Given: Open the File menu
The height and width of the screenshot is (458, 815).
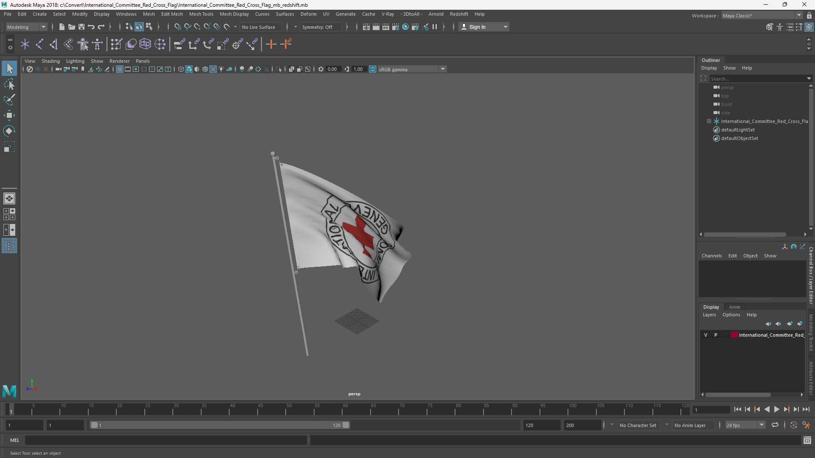Looking at the screenshot, I should [x=8, y=14].
